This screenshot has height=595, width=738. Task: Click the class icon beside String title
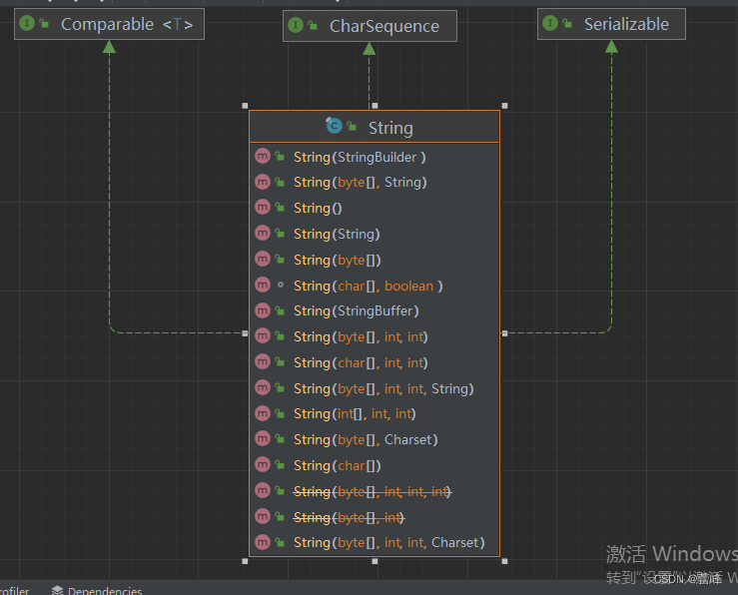[x=334, y=126]
